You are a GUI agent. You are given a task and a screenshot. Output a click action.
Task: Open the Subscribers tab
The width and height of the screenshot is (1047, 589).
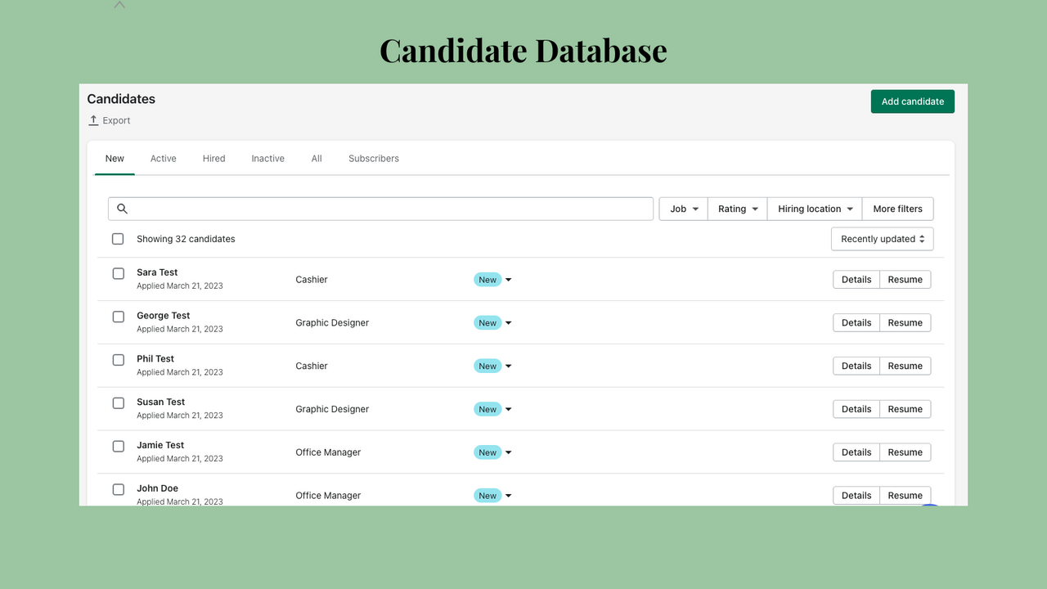[x=373, y=158]
